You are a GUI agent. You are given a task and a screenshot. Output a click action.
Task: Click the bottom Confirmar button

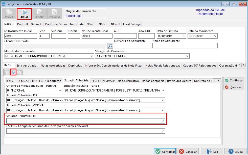165,151
